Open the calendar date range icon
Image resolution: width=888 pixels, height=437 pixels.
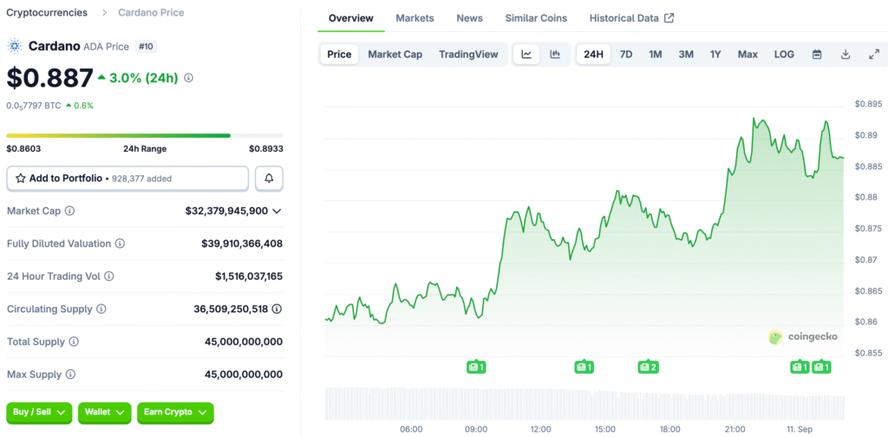[817, 55]
